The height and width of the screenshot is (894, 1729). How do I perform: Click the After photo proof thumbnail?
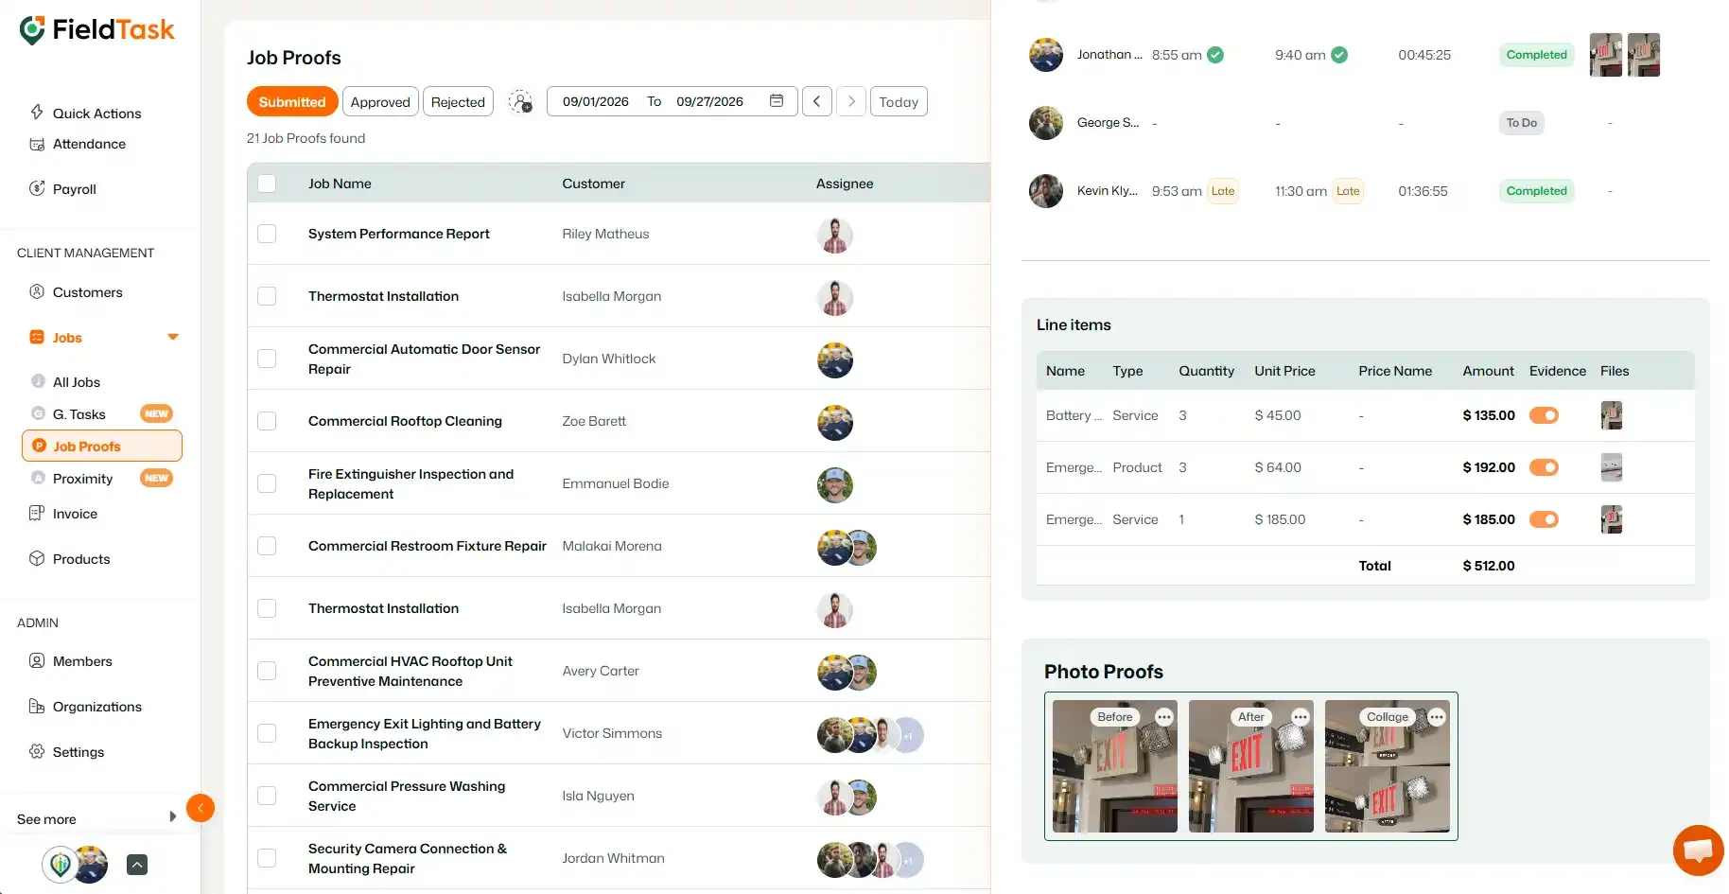pyautogui.click(x=1251, y=766)
